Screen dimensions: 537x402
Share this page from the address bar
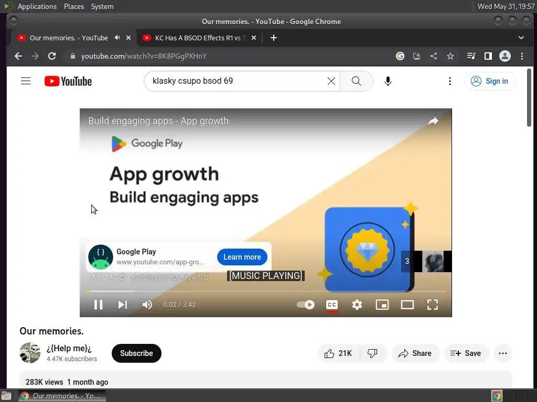[x=434, y=56]
